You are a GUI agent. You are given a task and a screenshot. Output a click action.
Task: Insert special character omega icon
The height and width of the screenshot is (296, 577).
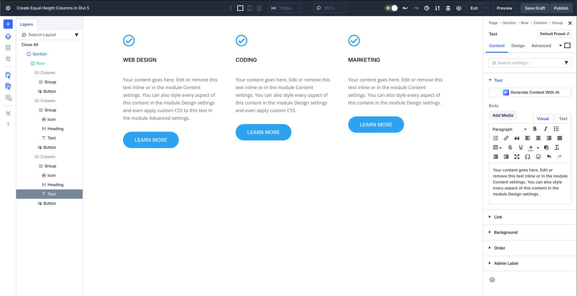(x=528, y=157)
